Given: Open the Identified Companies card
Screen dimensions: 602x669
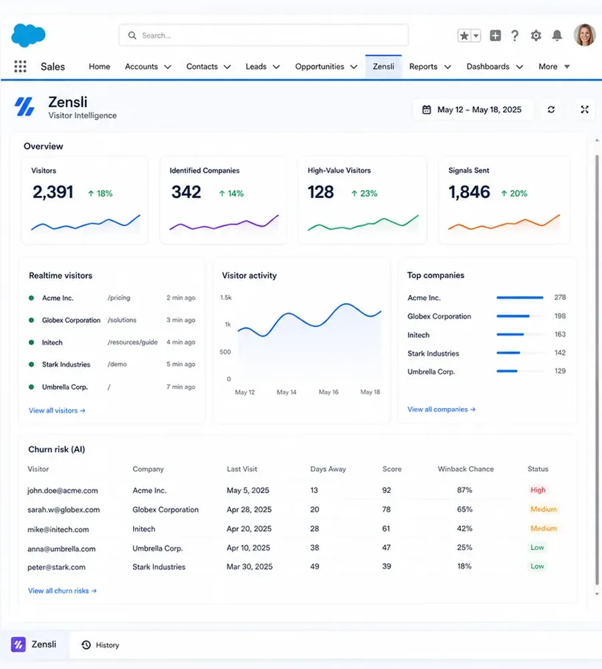Looking at the screenshot, I should pos(223,201).
